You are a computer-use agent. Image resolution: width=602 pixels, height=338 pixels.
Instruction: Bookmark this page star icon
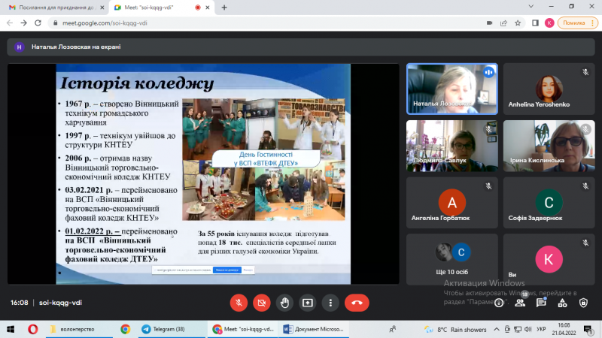(518, 23)
